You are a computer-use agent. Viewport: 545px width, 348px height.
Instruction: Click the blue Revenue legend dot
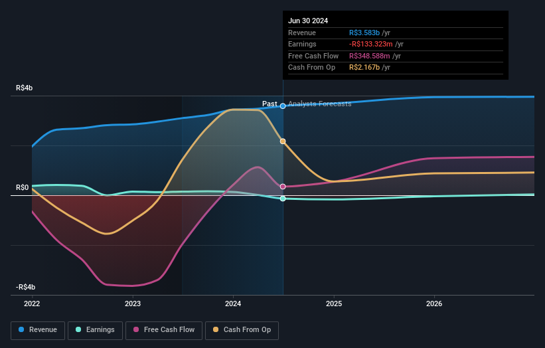click(x=21, y=329)
